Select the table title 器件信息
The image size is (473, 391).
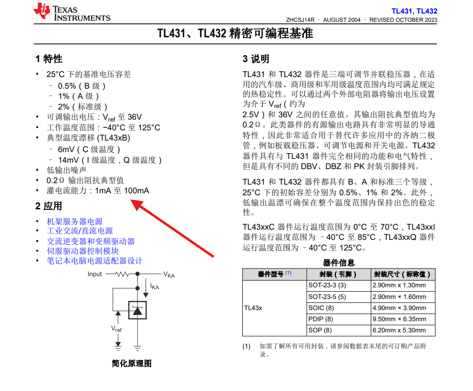(x=338, y=263)
